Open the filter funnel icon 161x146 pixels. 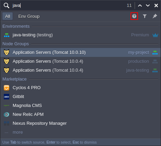pos(145,16)
